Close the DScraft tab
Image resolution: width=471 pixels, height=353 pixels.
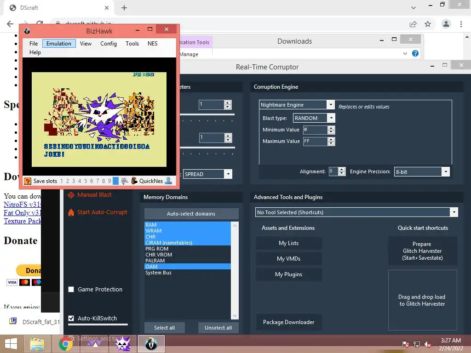tap(107, 8)
